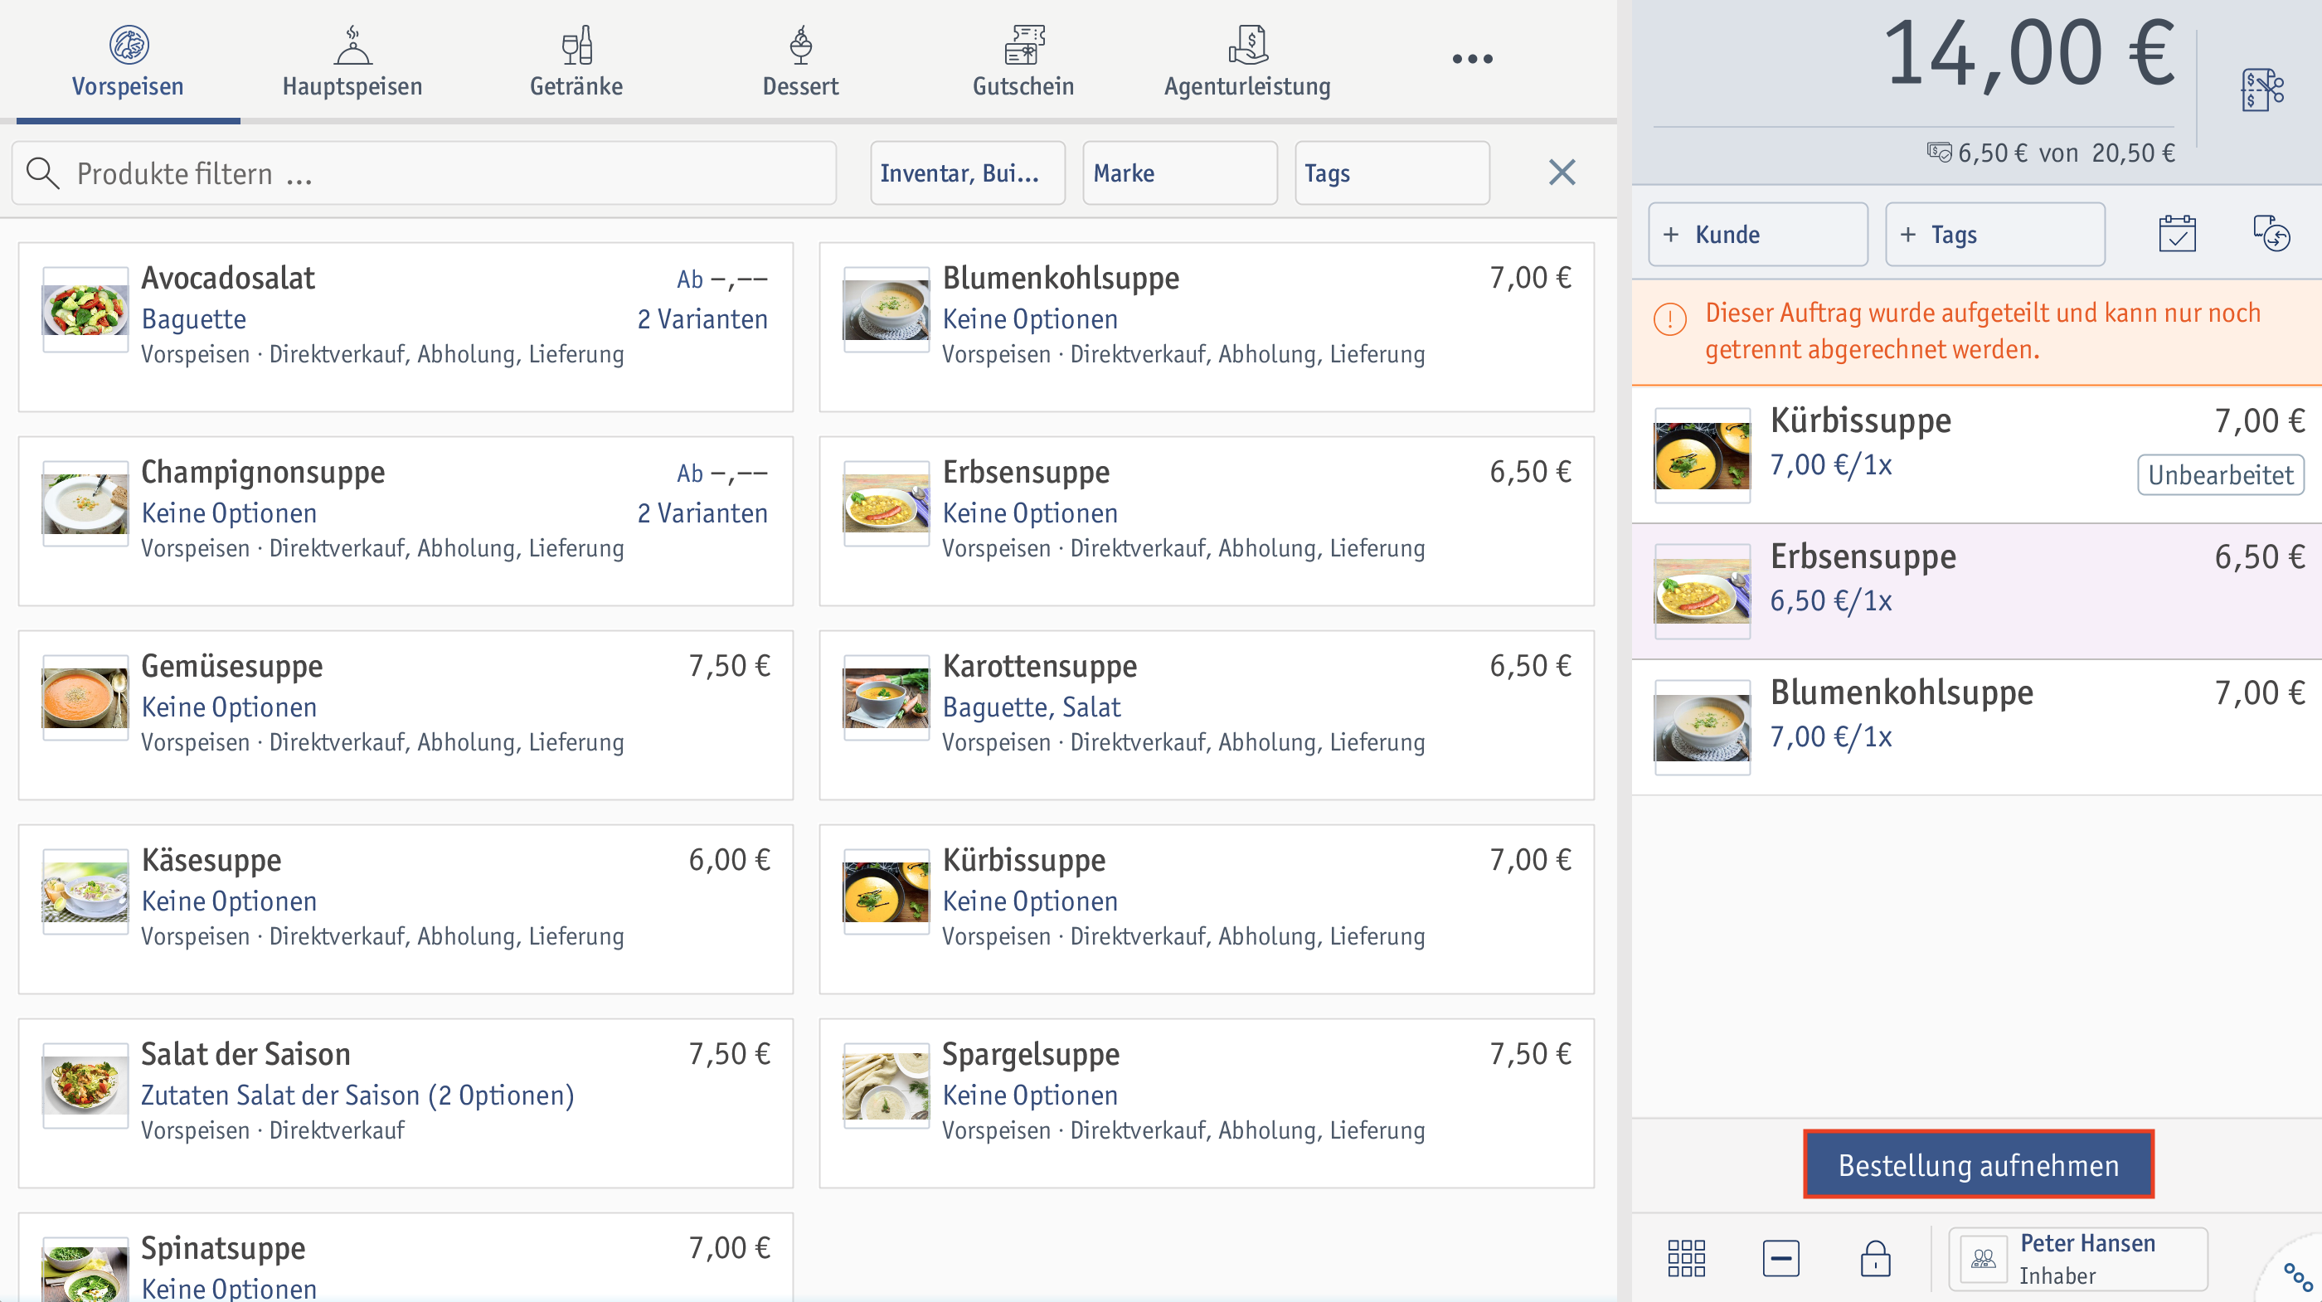
Task: Open the Dessert tab
Action: 800,61
